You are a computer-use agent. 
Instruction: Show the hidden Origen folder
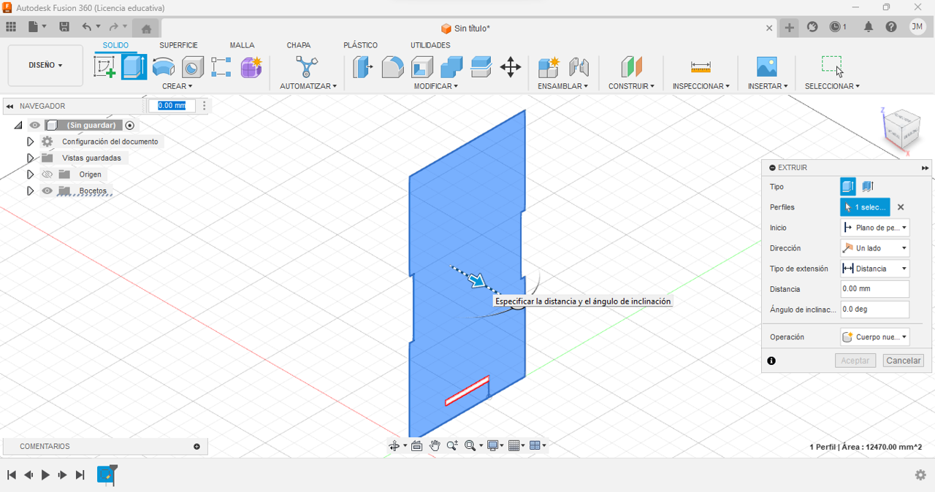pos(47,174)
